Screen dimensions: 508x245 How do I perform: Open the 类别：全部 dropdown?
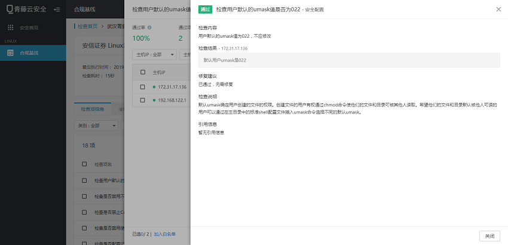tap(96, 125)
